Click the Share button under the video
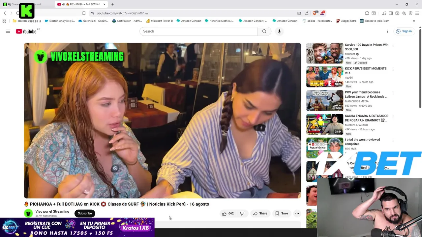Viewport: 422px width, 237px height. [260, 213]
